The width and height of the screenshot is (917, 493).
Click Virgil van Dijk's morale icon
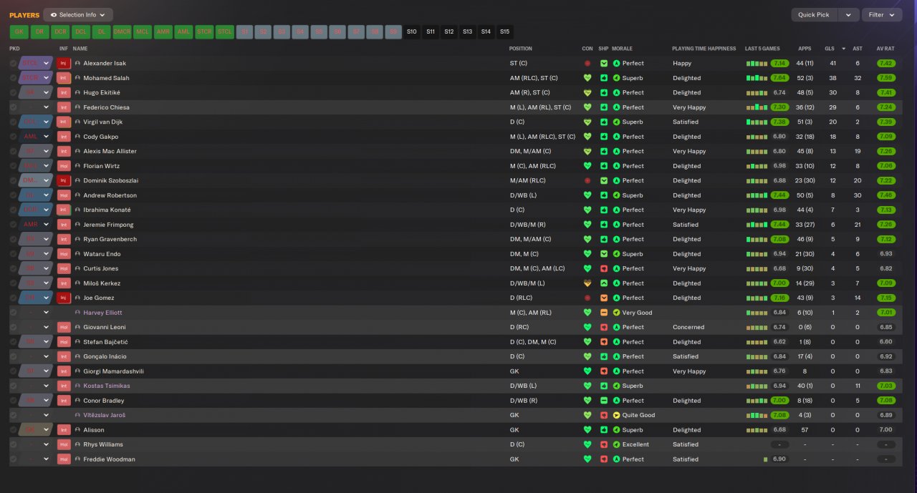click(x=616, y=122)
